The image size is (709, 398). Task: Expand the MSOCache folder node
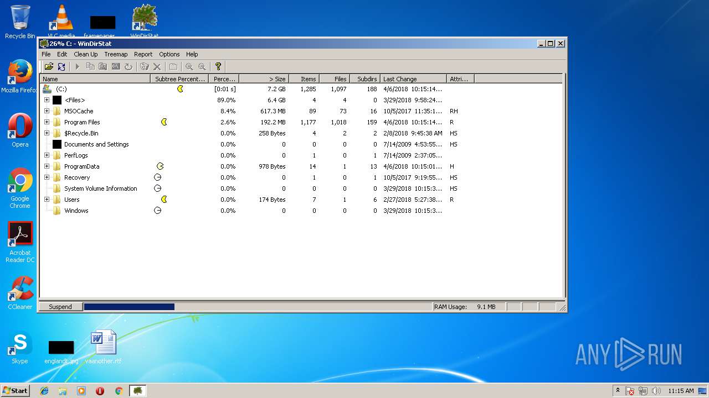pyautogui.click(x=47, y=111)
